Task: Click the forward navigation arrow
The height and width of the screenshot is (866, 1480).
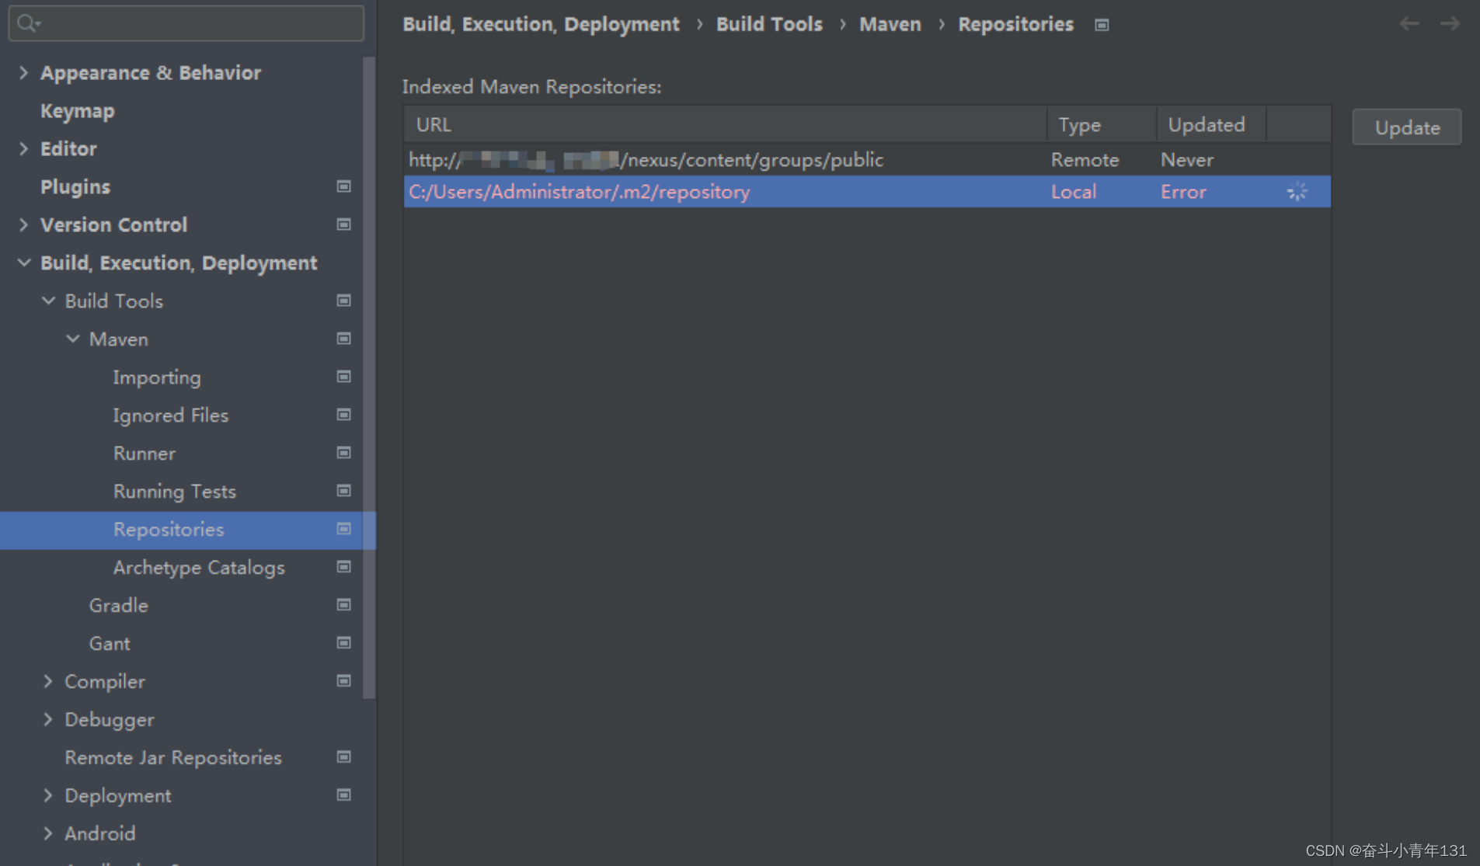Action: tap(1450, 23)
